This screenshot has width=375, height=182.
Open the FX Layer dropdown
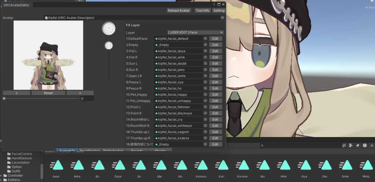tap(195, 32)
